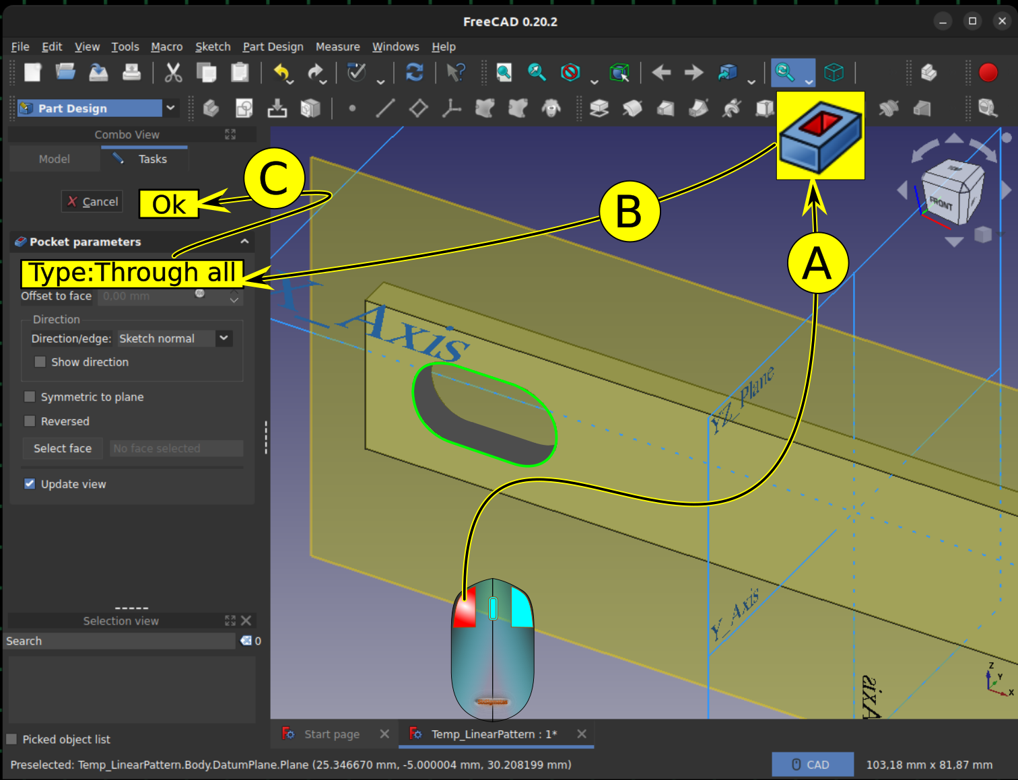Open the sync view dropdown arrow
Image resolution: width=1018 pixels, height=780 pixels.
pyautogui.click(x=809, y=82)
